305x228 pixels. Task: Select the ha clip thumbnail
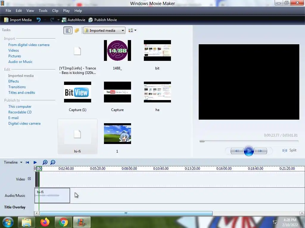[x=157, y=92]
